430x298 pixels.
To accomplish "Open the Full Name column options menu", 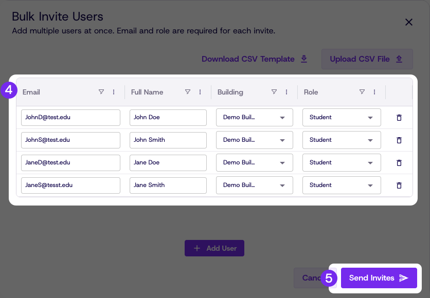I will pos(200,92).
